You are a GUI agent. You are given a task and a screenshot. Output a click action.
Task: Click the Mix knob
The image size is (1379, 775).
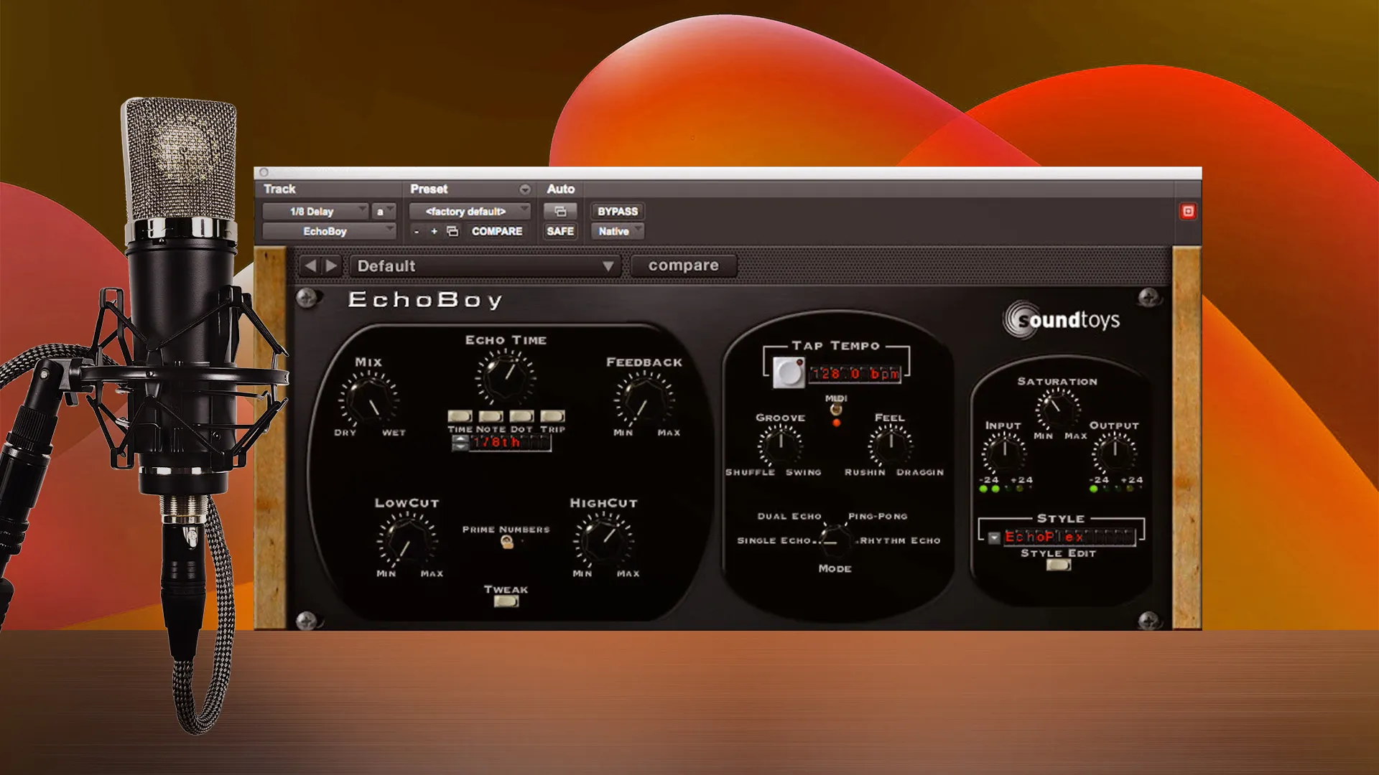pos(370,400)
